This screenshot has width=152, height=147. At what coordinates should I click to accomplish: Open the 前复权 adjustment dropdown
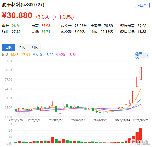click(142, 55)
